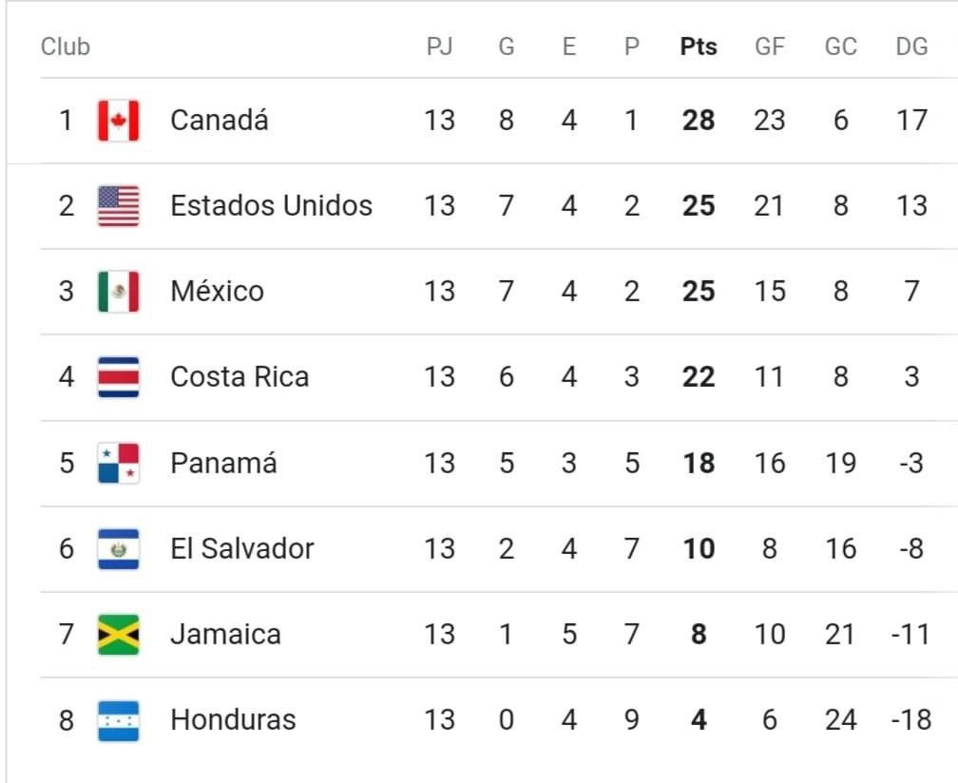Select the Pts column header
This screenshot has height=783, width=958.
[x=699, y=47]
